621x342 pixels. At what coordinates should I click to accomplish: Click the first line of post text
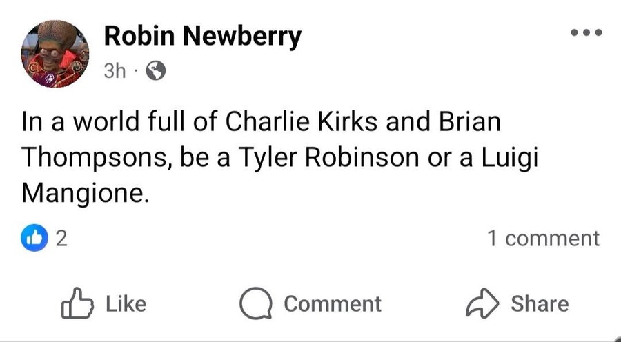[x=262, y=121]
